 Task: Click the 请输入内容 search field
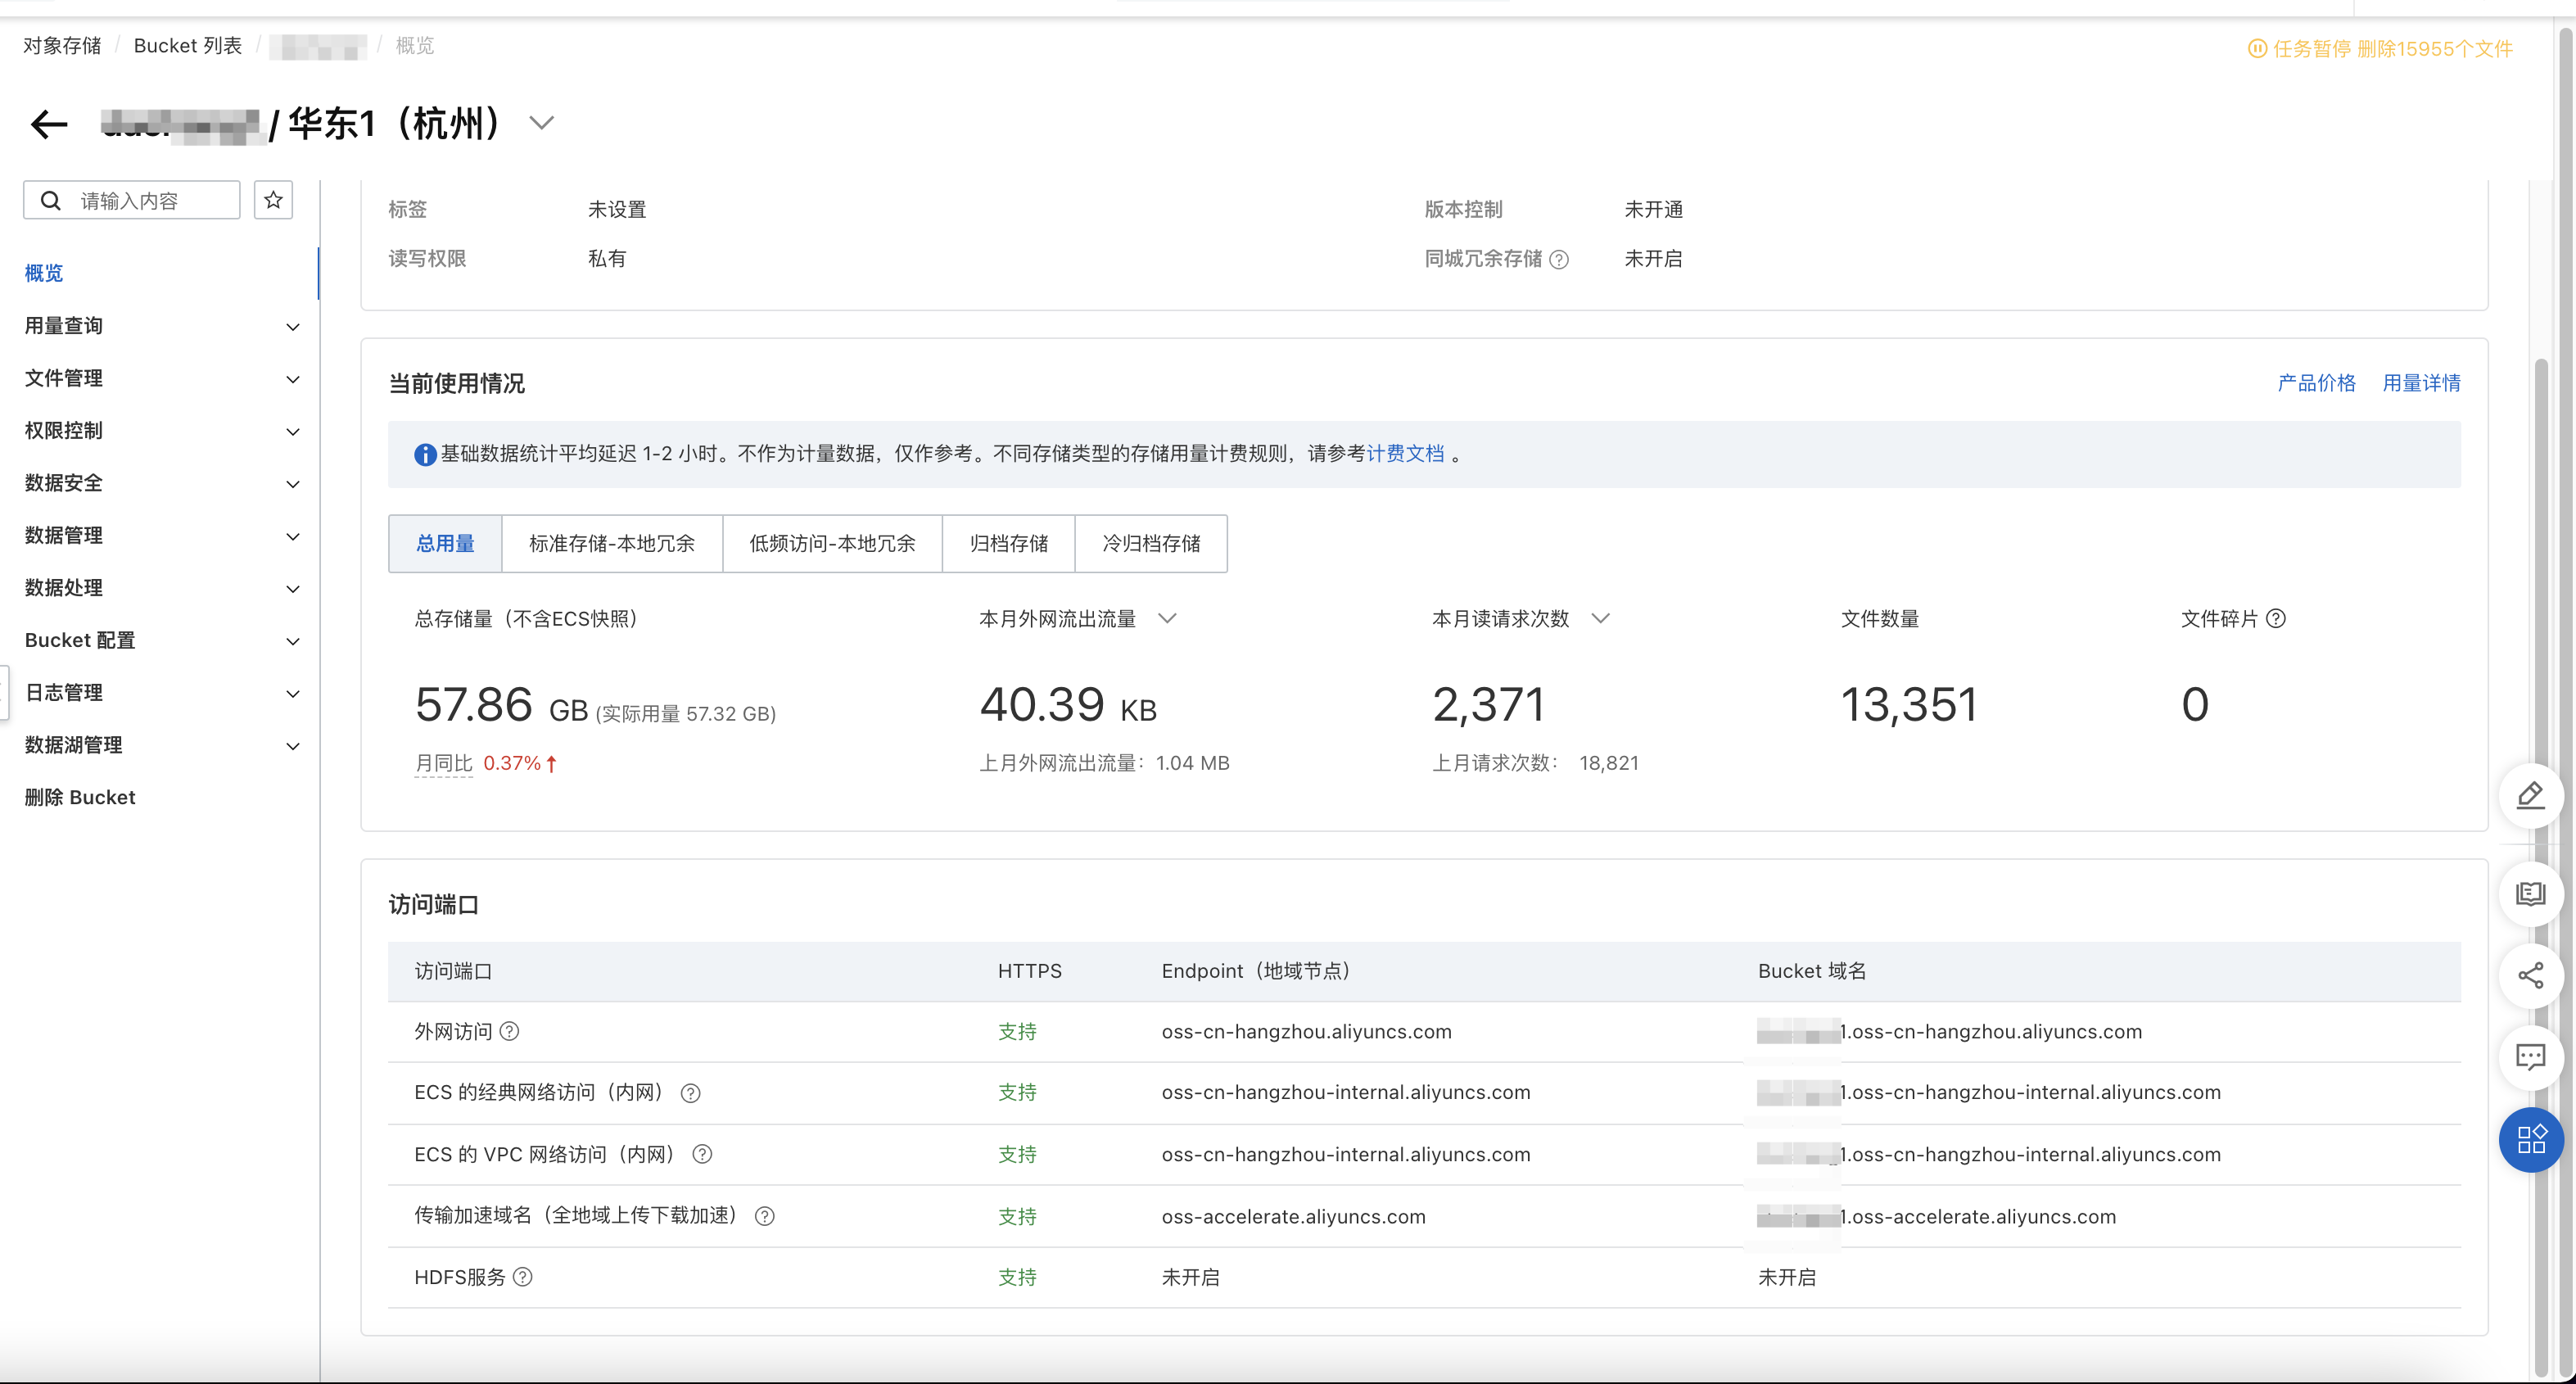pos(150,201)
